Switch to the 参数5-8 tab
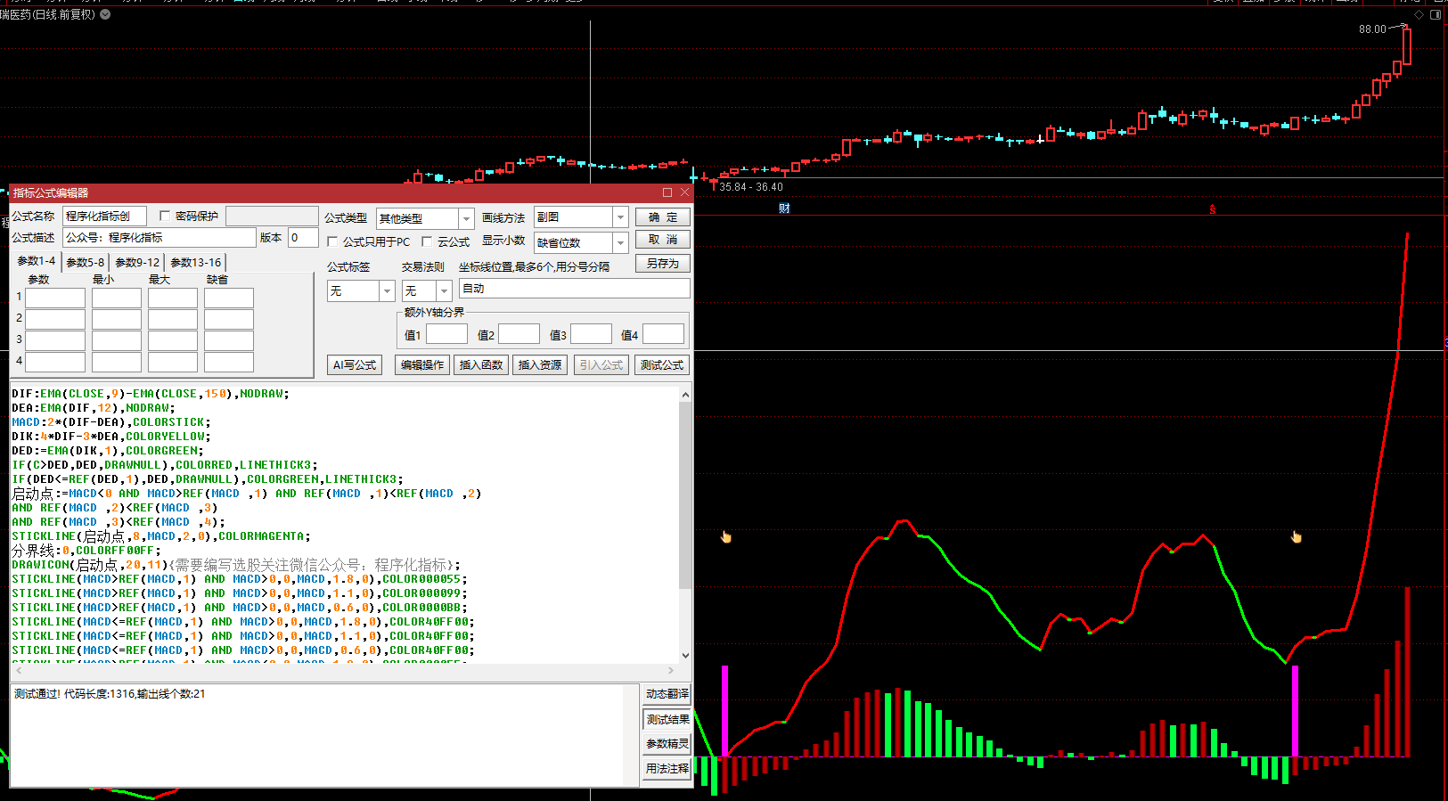This screenshot has width=1448, height=801. [85, 262]
